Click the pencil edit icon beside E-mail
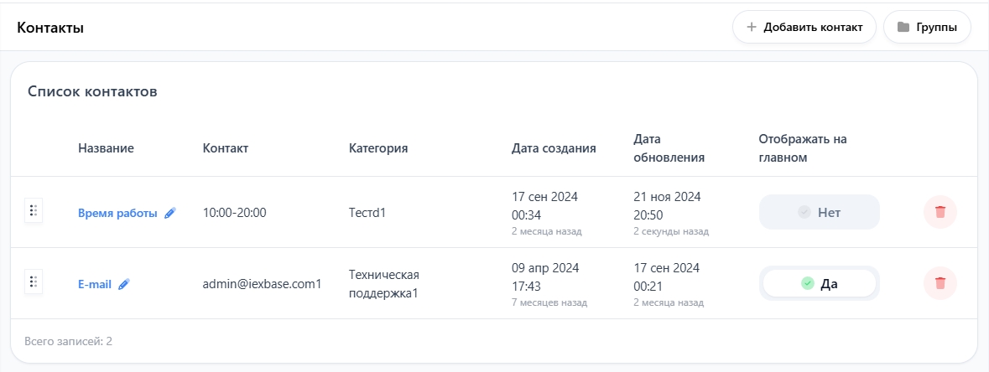The width and height of the screenshot is (989, 372). point(124,285)
